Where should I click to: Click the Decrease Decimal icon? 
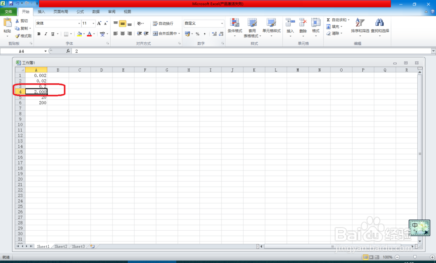pos(221,34)
